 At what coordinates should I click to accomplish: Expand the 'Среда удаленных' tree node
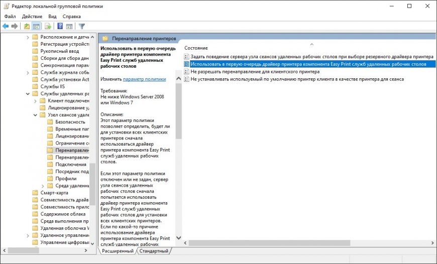43,186
